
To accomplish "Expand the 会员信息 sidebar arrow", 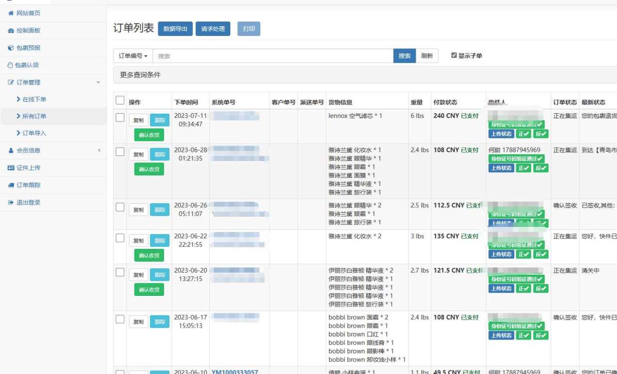I will 99,150.
